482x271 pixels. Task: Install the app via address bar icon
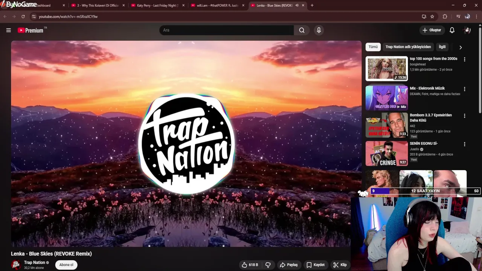(x=424, y=17)
